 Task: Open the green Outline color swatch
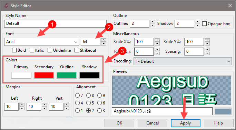click(67, 75)
